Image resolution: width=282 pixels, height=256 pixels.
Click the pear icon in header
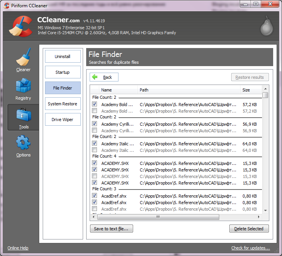coord(267,26)
